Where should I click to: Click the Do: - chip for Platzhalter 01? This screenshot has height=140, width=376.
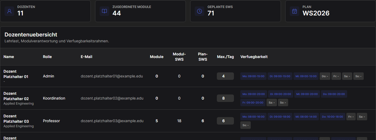click(325, 76)
